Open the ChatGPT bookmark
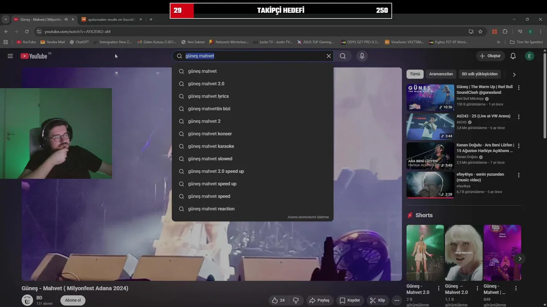This screenshot has height=307, width=547. (79, 42)
